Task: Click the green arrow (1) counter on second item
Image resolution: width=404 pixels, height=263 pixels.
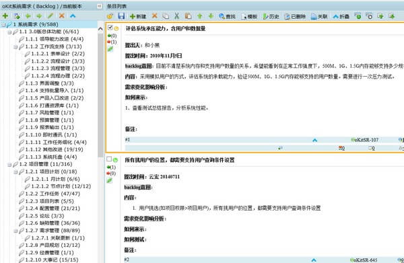Action: click(111, 167)
